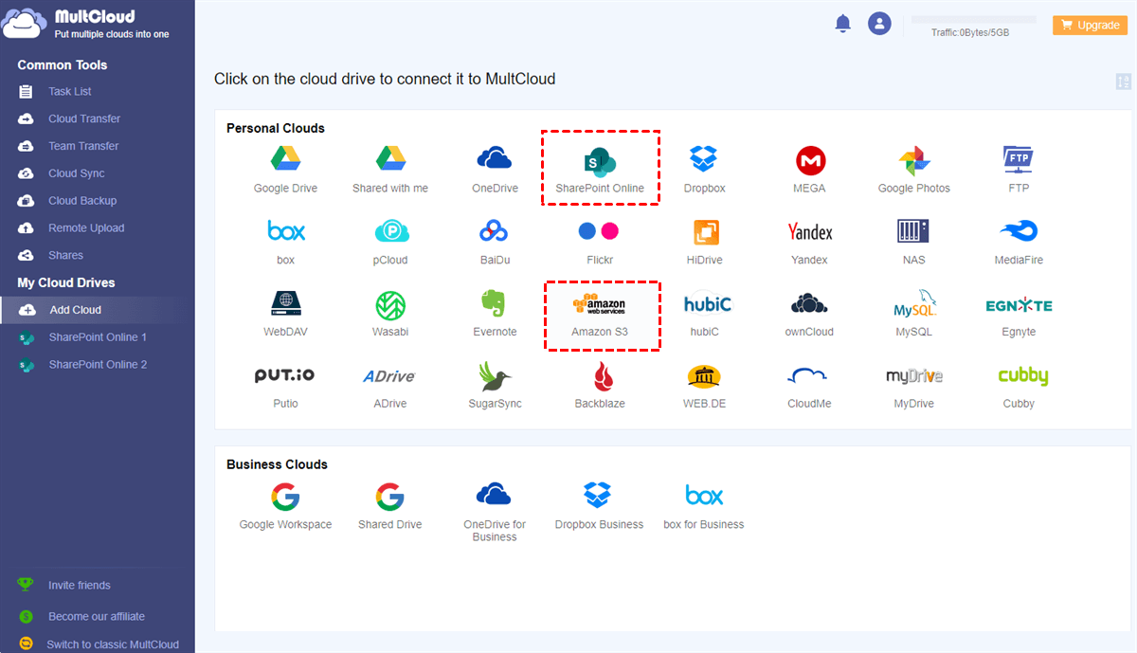The width and height of the screenshot is (1137, 653).
Task: Choose MediaFire cloud
Action: [1019, 241]
